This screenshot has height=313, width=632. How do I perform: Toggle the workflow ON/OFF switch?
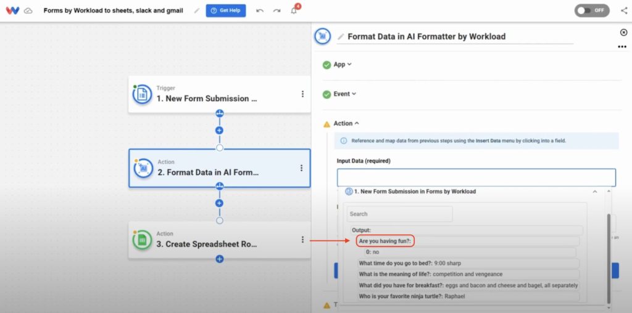[x=592, y=10]
